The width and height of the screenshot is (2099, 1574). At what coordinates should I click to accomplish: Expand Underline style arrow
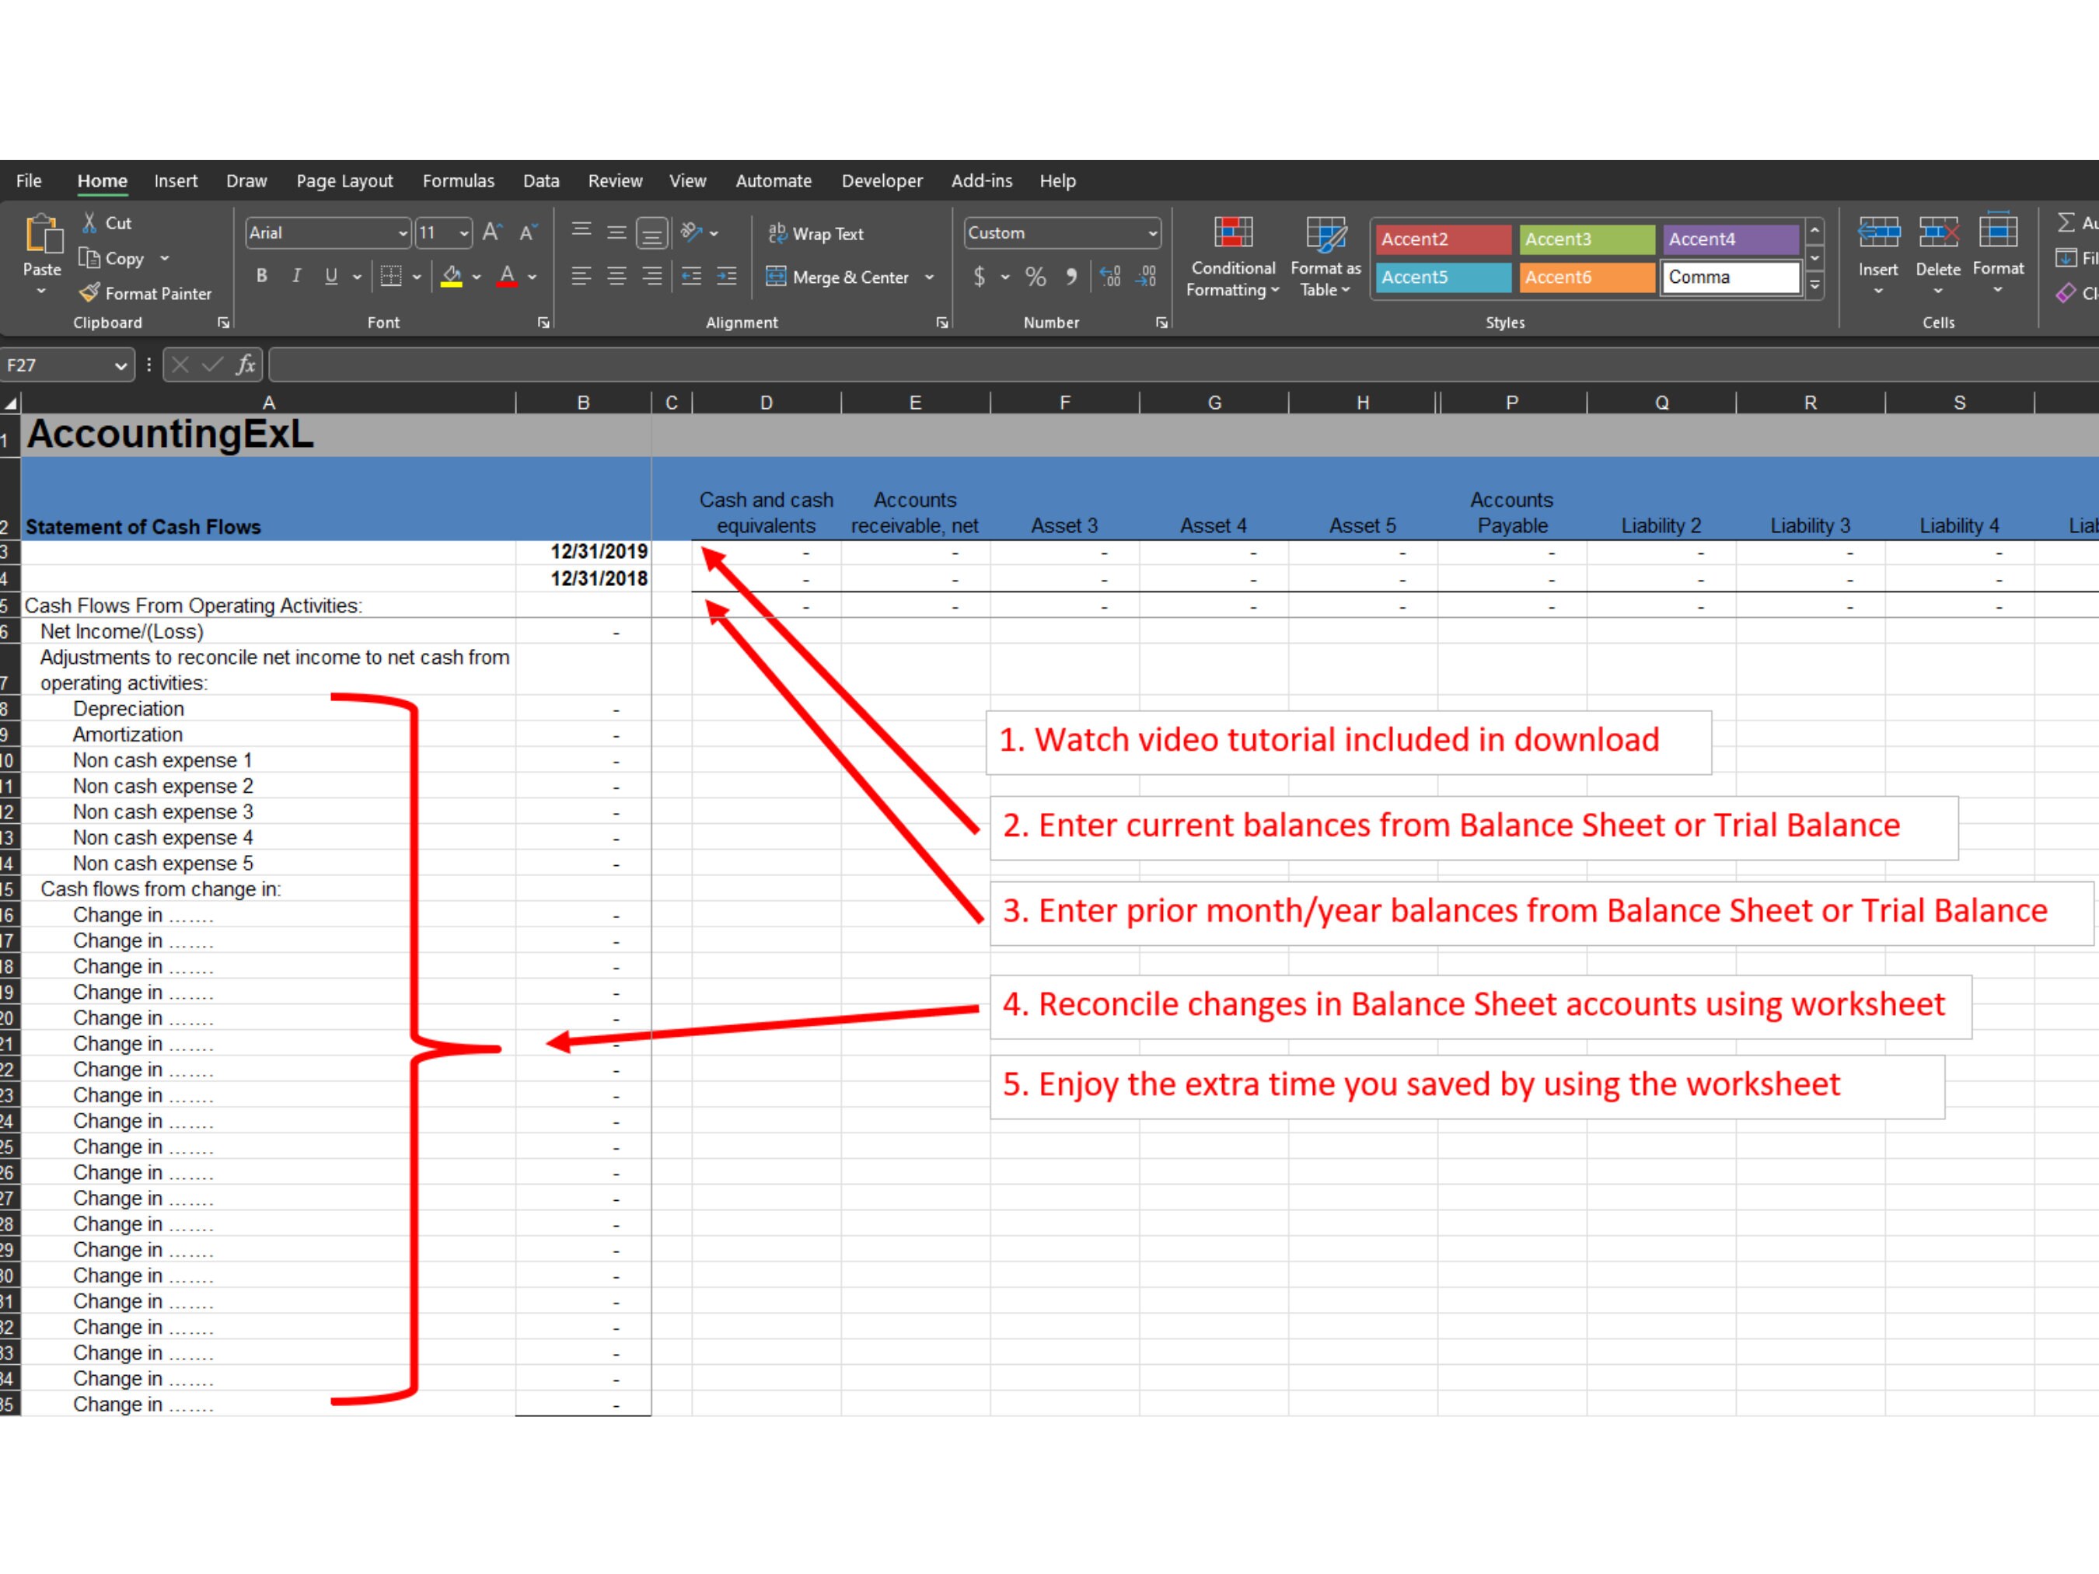(357, 276)
